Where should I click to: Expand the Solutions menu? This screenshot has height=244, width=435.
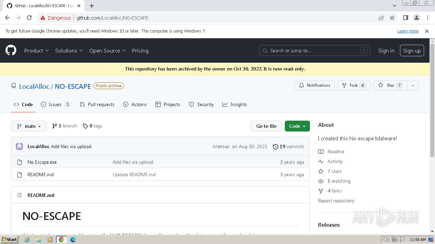click(69, 50)
